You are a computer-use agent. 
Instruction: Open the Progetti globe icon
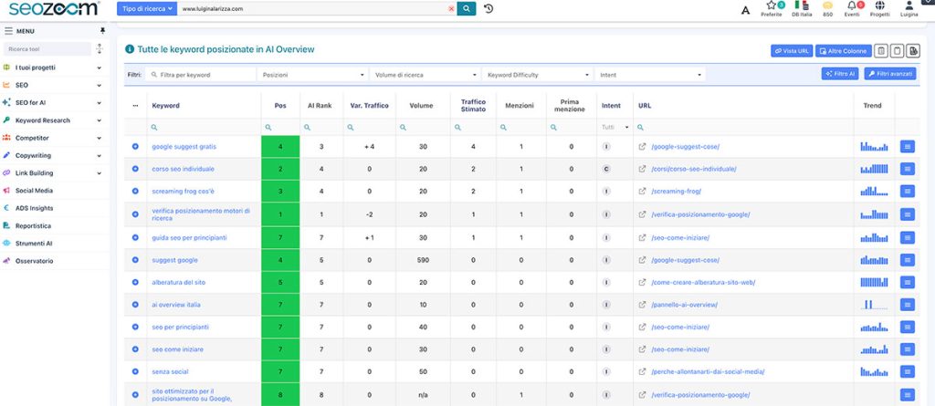click(879, 5)
